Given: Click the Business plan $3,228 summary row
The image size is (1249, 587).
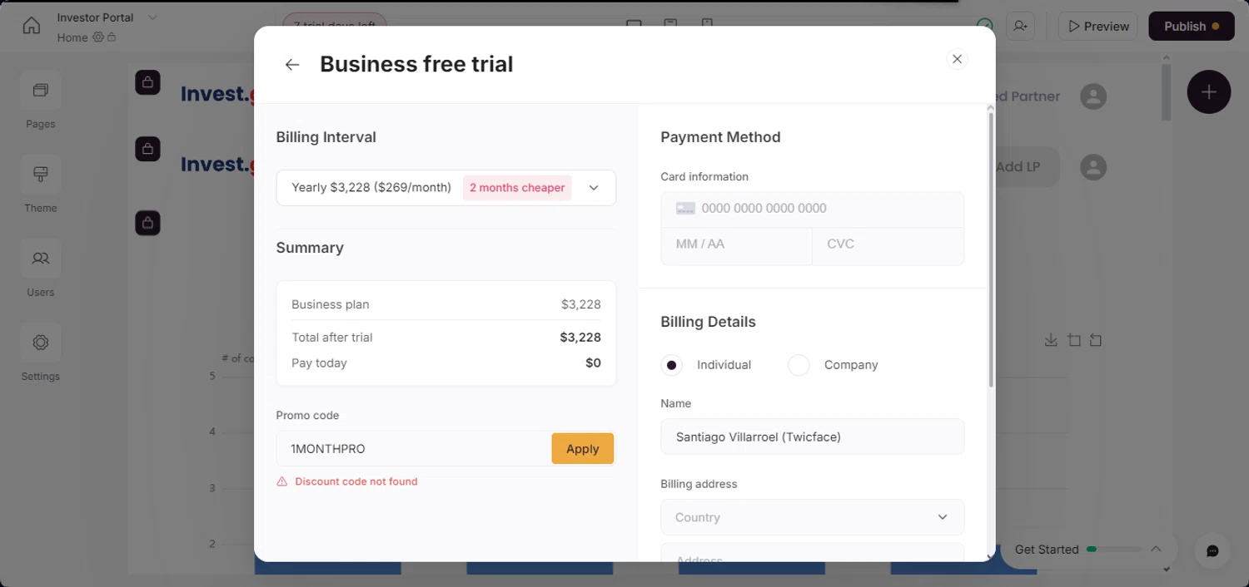Looking at the screenshot, I should 446,304.
